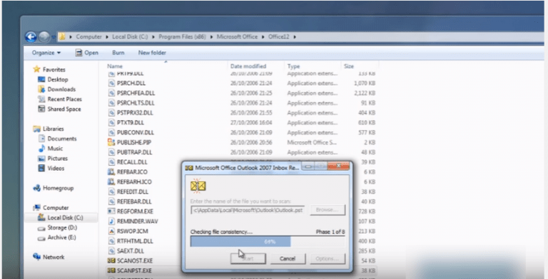The width and height of the screenshot is (548, 279).
Task: Click the folder icon in address bar
Action: [x=62, y=36]
